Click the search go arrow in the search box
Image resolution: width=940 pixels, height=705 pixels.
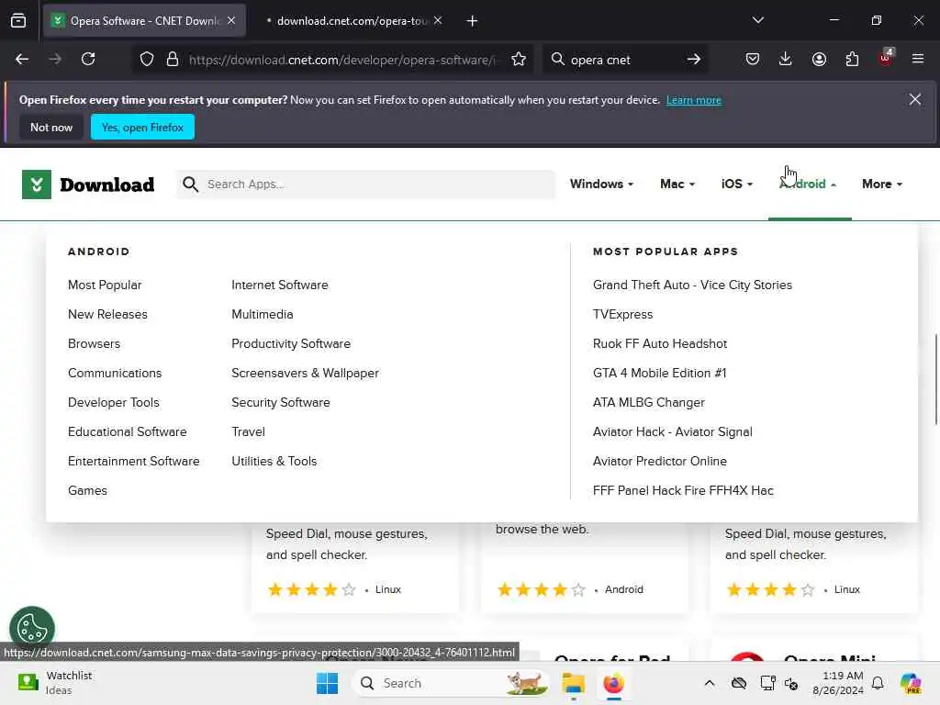(x=694, y=60)
